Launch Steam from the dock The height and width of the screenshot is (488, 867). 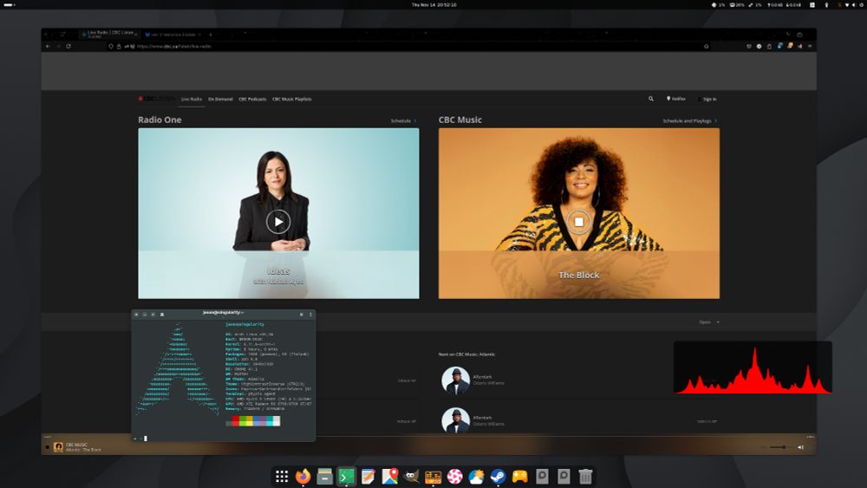click(x=499, y=476)
